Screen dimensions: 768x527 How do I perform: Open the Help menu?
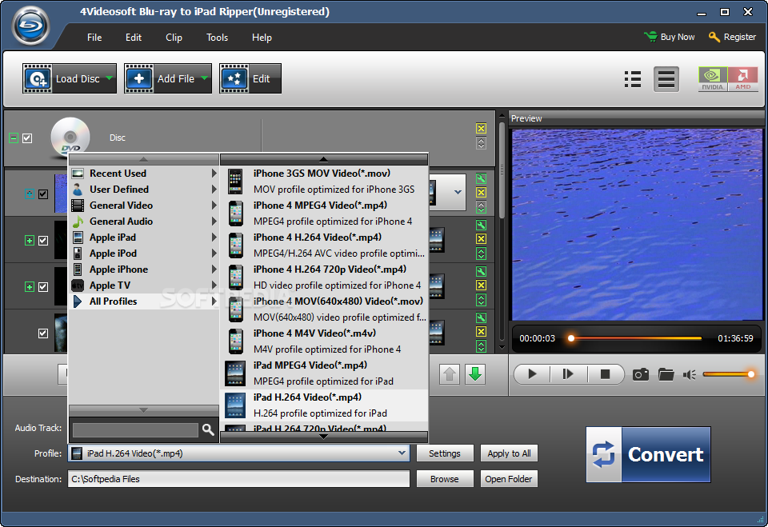(262, 38)
